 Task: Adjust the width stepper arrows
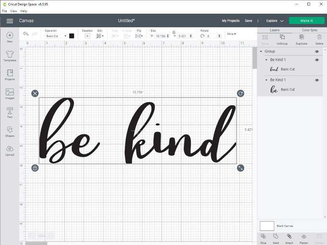(x=167, y=36)
